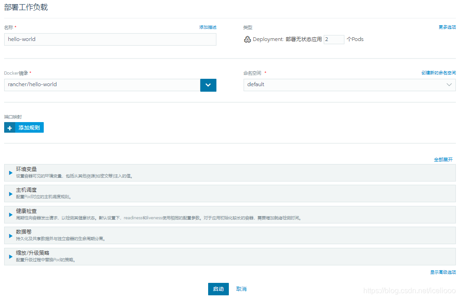Click the Deployment: 部署无状态应用 text
The image size is (460, 299).
coord(287,39)
